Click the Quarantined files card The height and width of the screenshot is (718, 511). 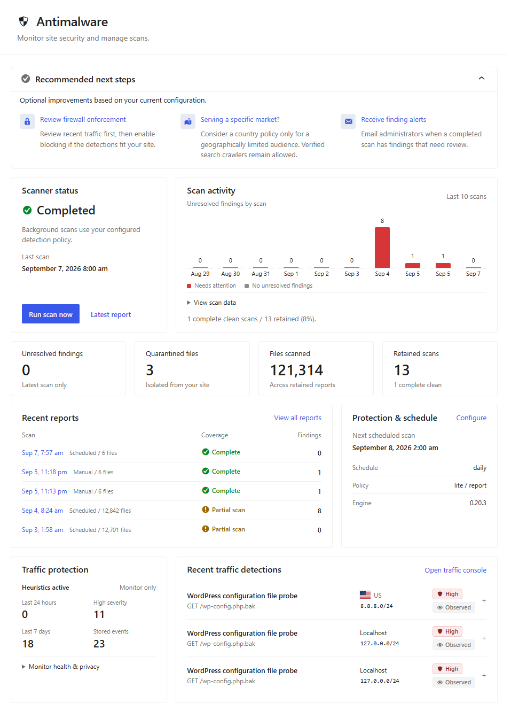tap(192, 369)
